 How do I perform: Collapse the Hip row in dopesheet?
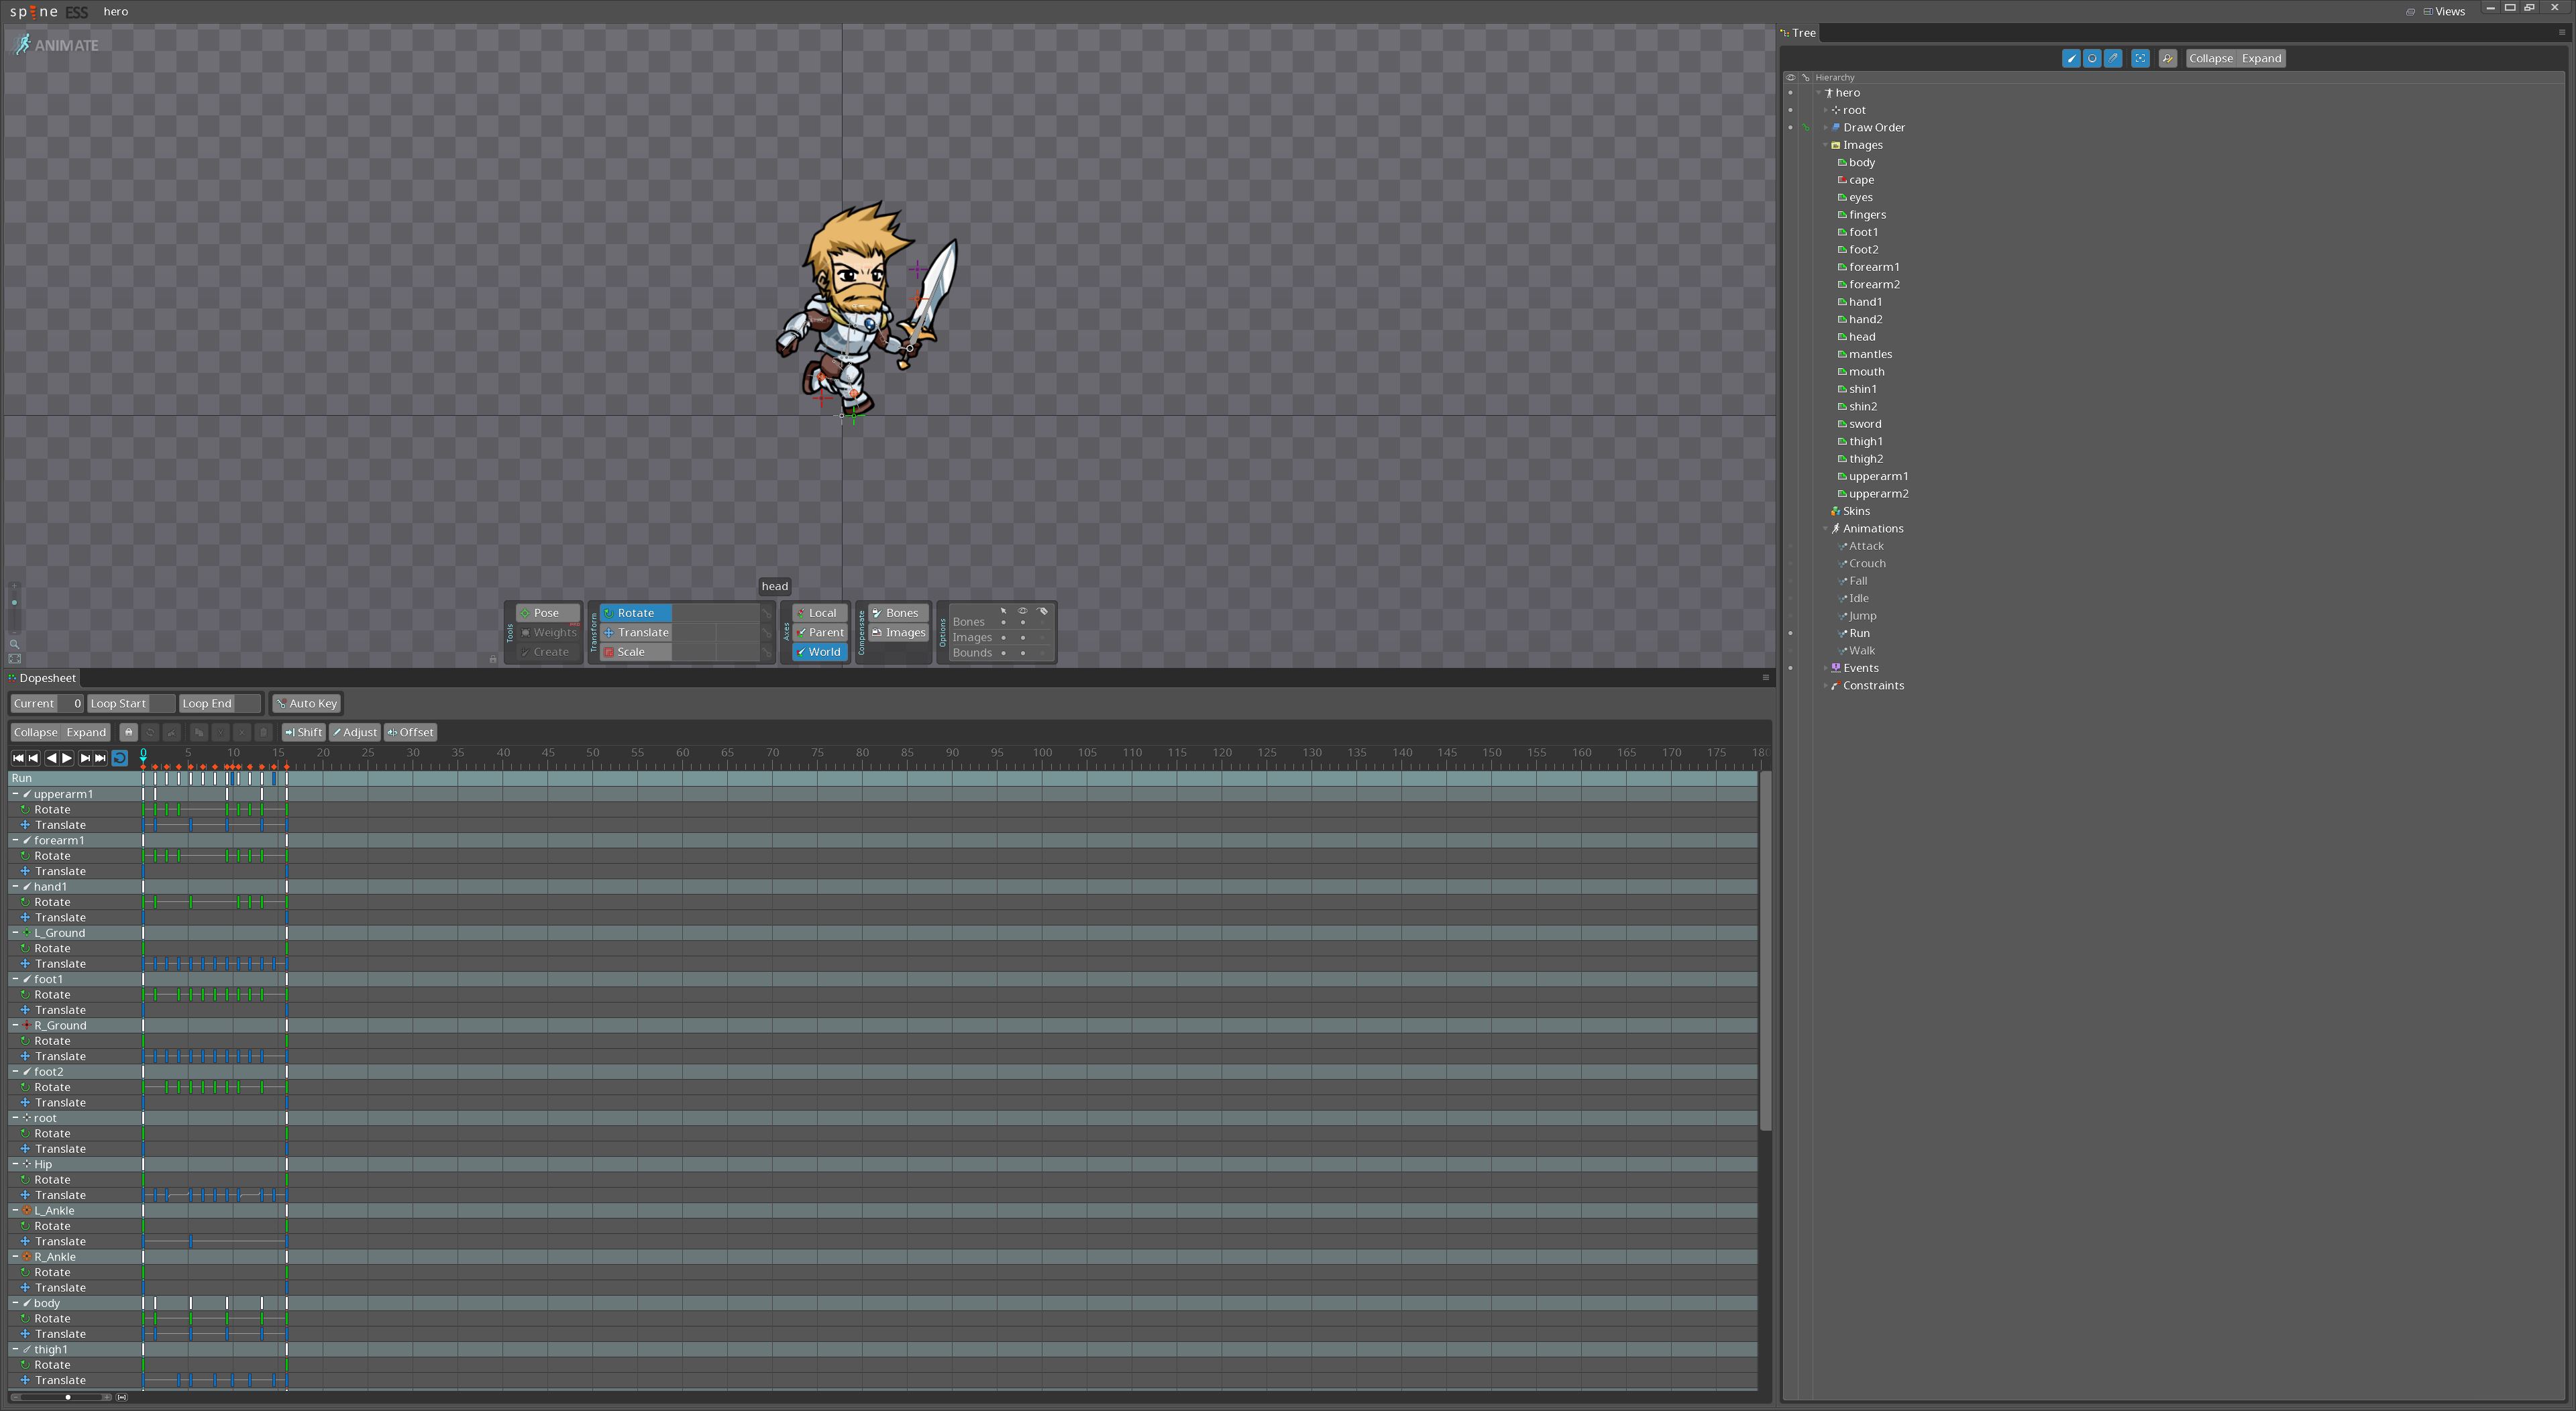coord(15,1164)
